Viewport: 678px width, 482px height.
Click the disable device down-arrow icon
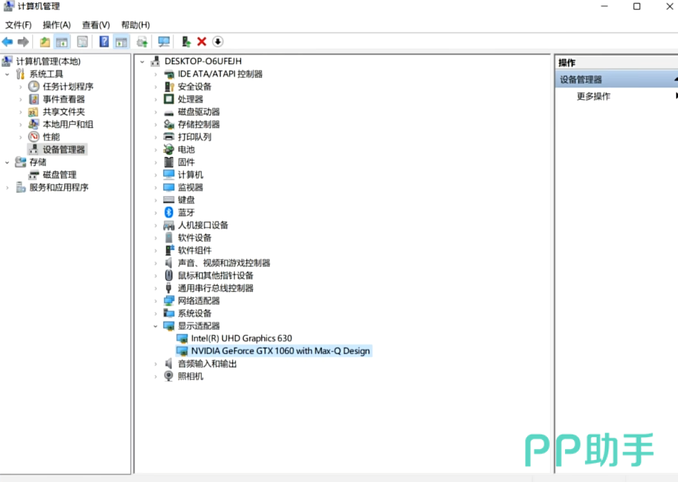(218, 42)
